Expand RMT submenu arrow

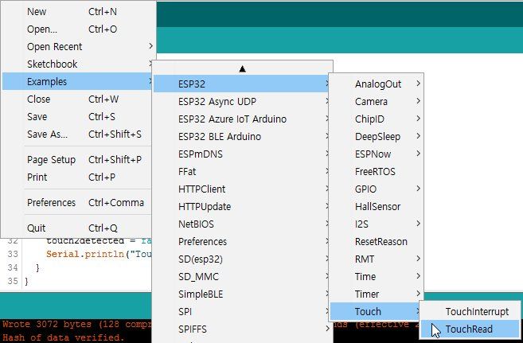coord(418,259)
